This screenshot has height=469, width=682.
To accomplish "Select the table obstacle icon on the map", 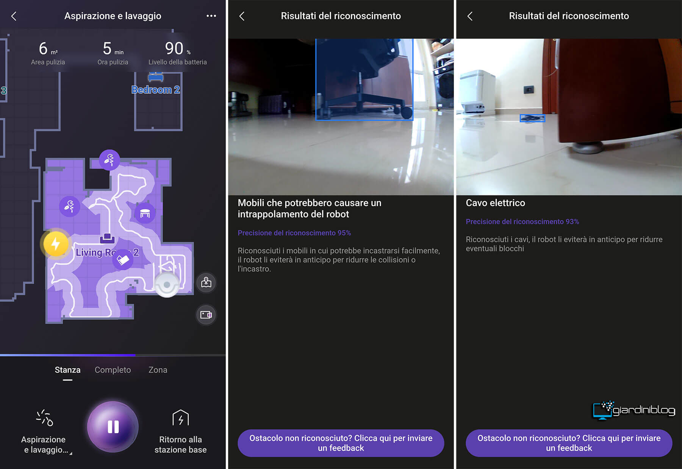I will click(x=145, y=213).
